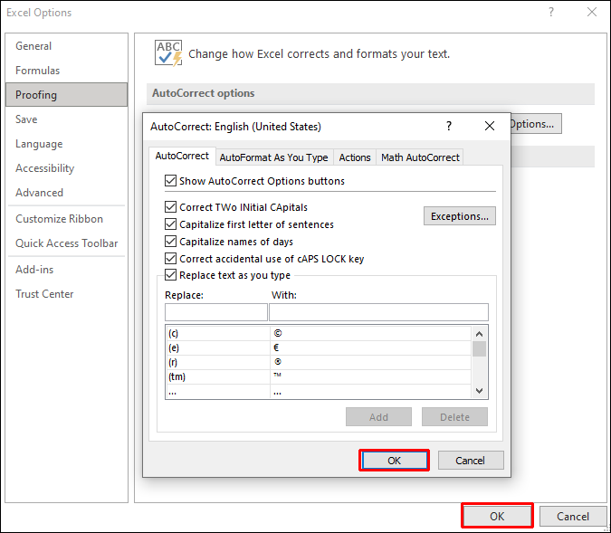The width and height of the screenshot is (611, 533).
Task: Open the Language category
Action: point(66,144)
